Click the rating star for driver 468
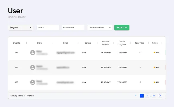Image resolution: width=174 pixels, height=107 pixels. pos(154,82)
